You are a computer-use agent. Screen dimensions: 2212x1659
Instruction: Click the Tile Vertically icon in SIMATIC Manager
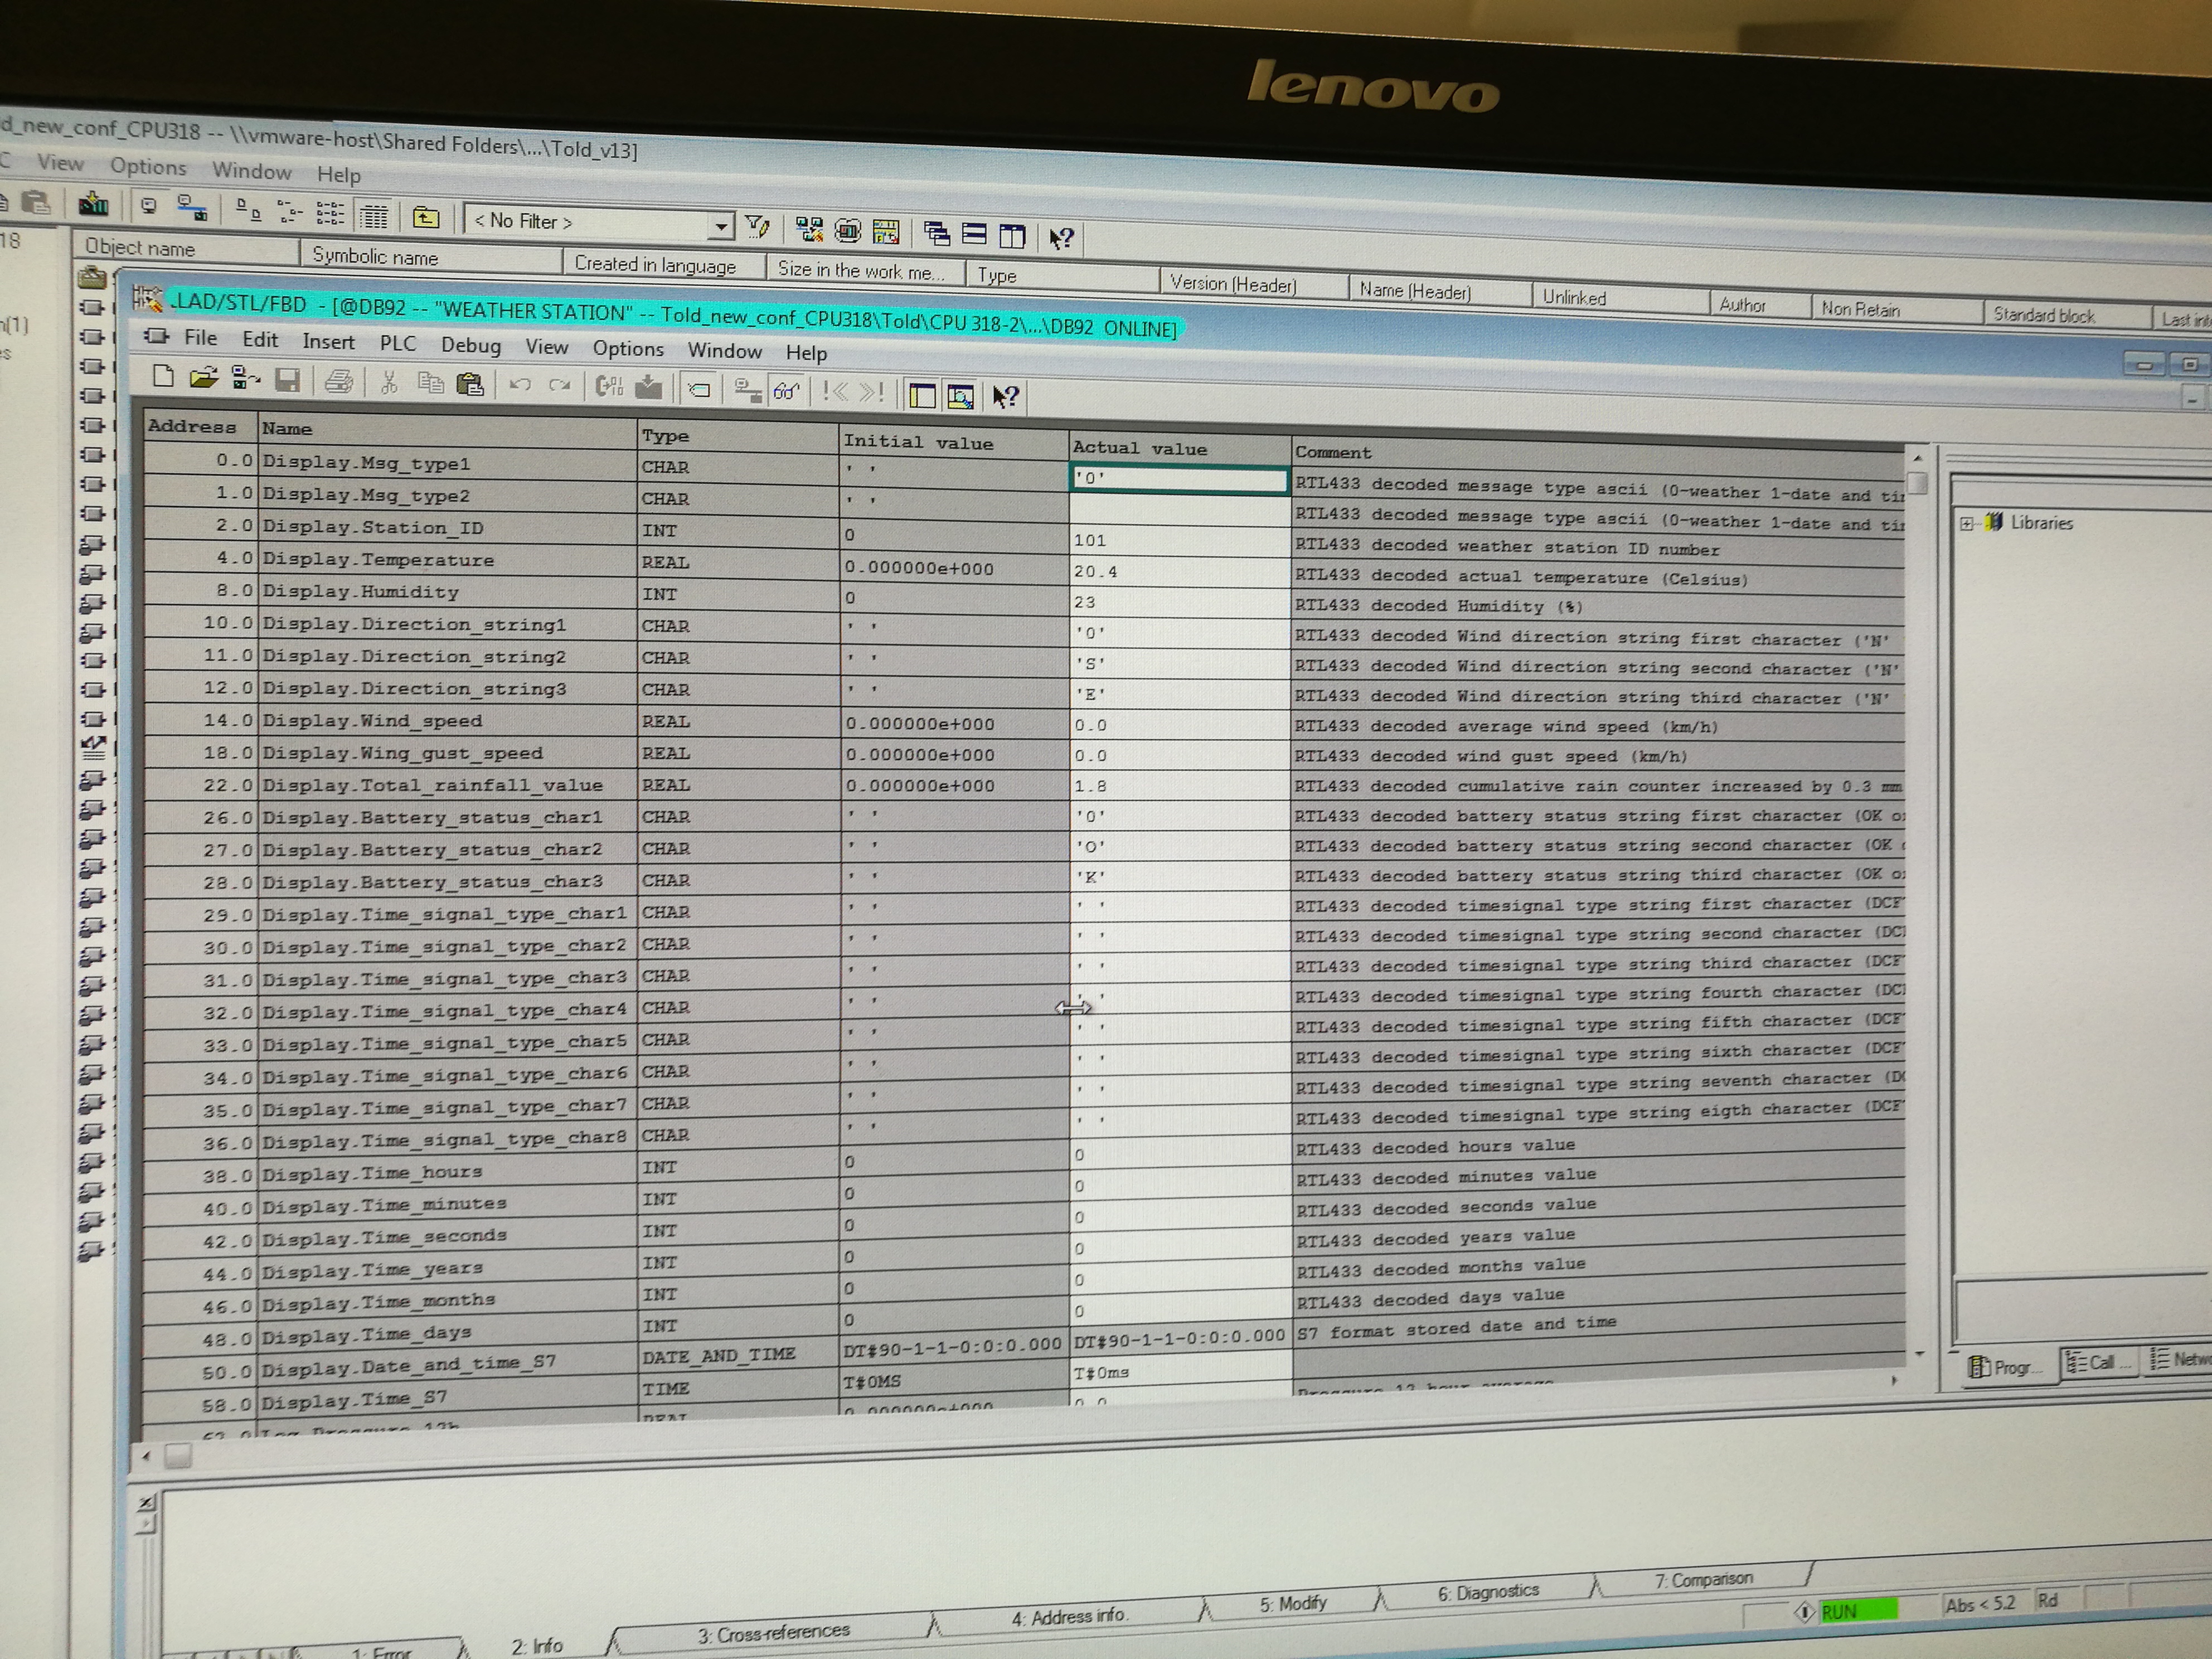click(1012, 236)
